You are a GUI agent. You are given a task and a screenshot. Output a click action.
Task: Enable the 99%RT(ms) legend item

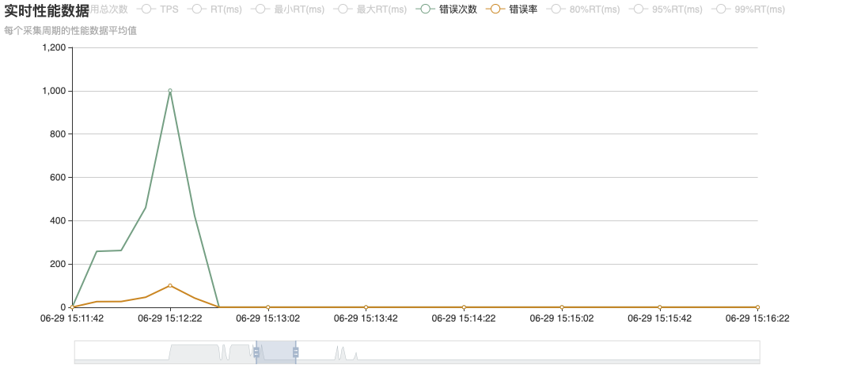click(760, 9)
